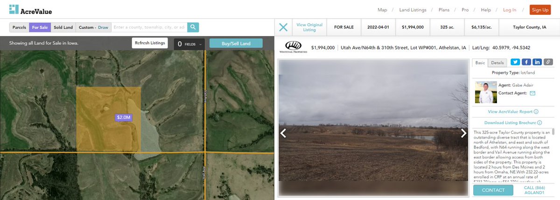Show next listing photo

(463, 133)
